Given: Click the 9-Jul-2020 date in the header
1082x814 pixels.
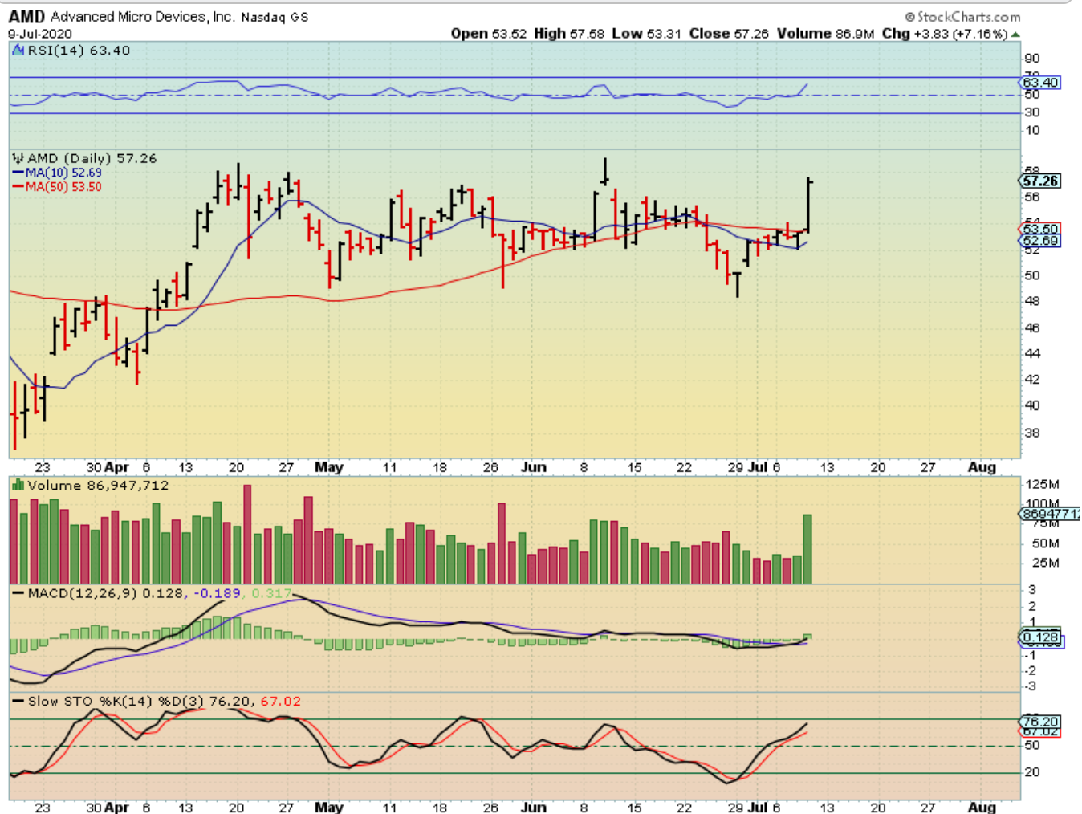Looking at the screenshot, I should pos(40,34).
